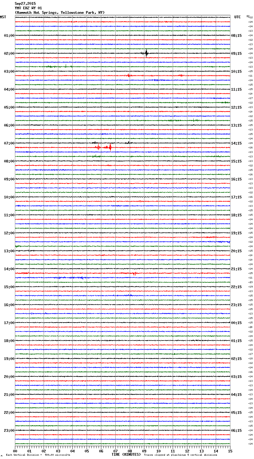Click the UTC time label '22:15'
The width and height of the screenshot is (254, 459).
(x=236, y=287)
